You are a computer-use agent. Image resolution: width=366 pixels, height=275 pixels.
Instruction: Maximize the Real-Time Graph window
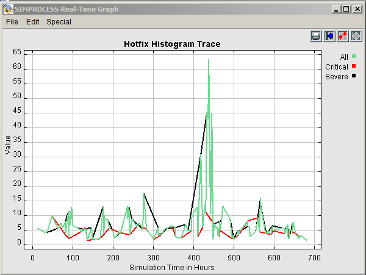coord(346,9)
